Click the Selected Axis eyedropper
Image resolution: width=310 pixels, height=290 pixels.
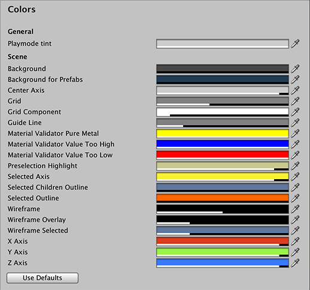tap(295, 177)
